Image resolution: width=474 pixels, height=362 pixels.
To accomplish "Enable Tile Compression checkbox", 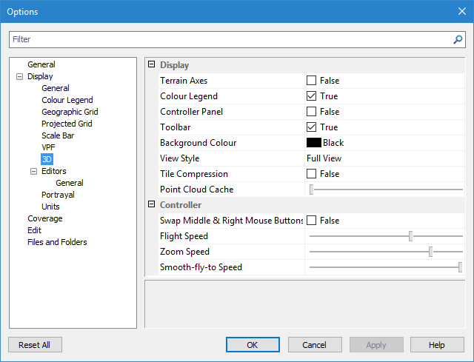I will click(x=312, y=174).
